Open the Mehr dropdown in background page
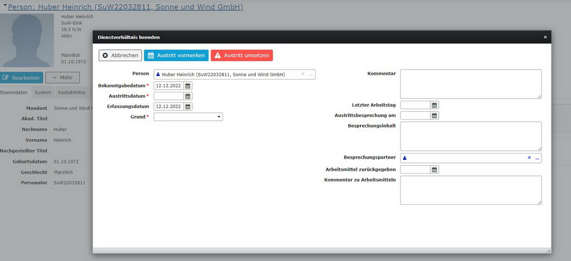 coord(62,78)
